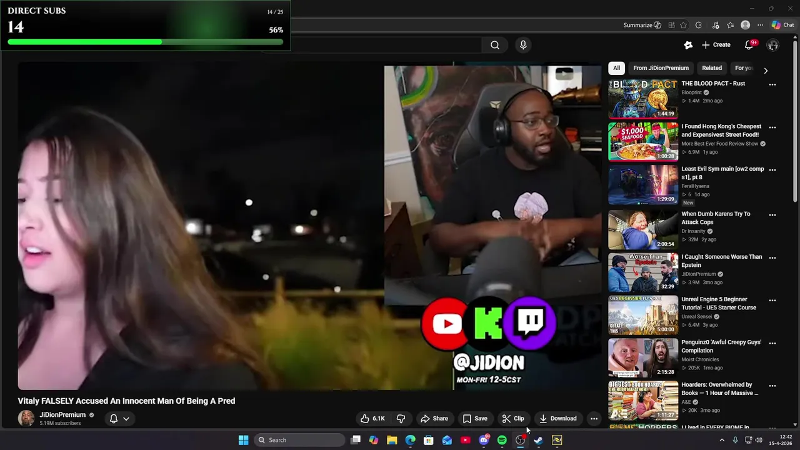Click Blooprint channel name
The height and width of the screenshot is (450, 800).
coord(691,92)
